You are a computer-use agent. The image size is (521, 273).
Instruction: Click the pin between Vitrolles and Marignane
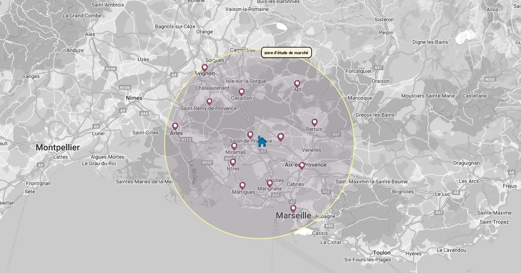270,184
